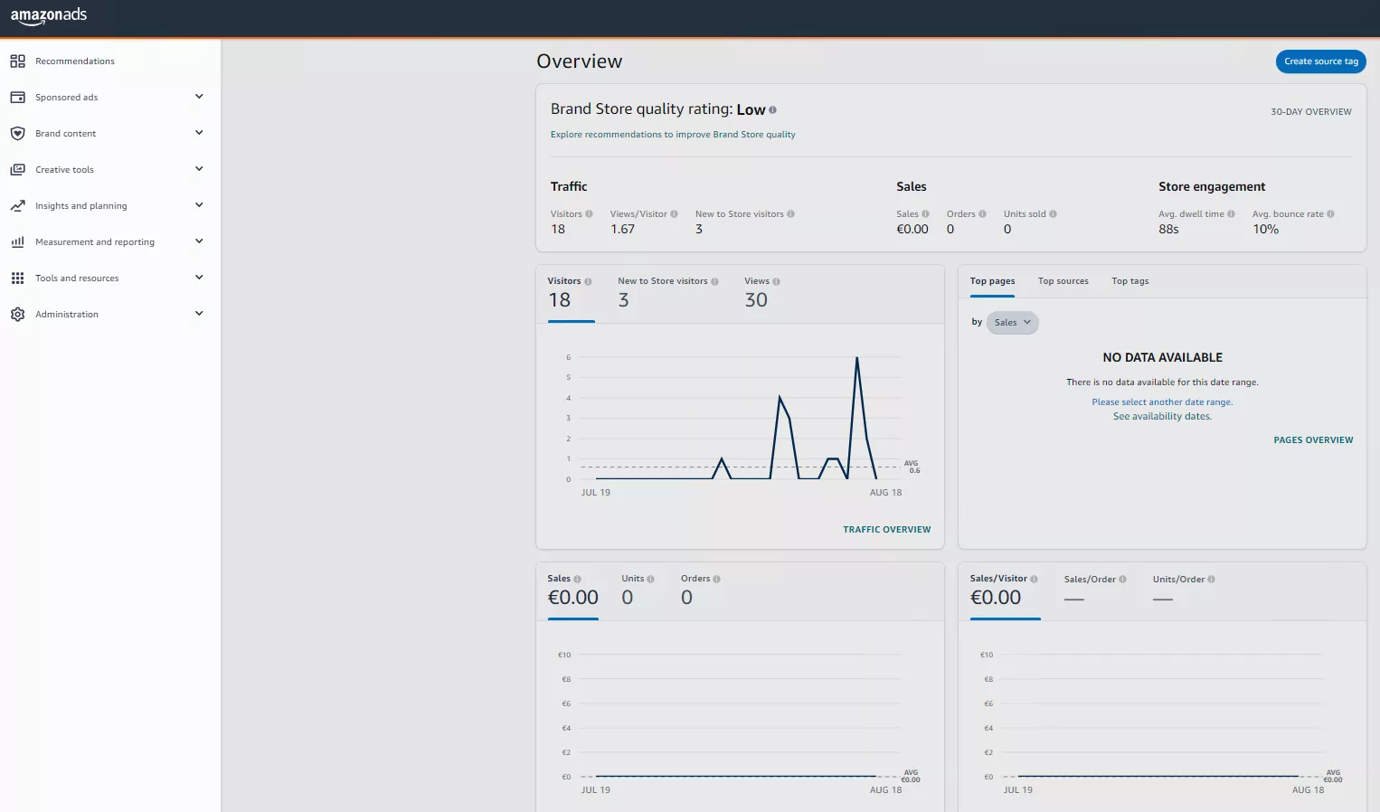Click the Sponsored ads card icon
This screenshot has height=812, width=1380.
click(17, 98)
